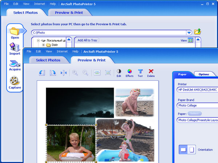218x163 pixels.
Task: Select the kids in inflatable pool photo
Action: (125, 140)
